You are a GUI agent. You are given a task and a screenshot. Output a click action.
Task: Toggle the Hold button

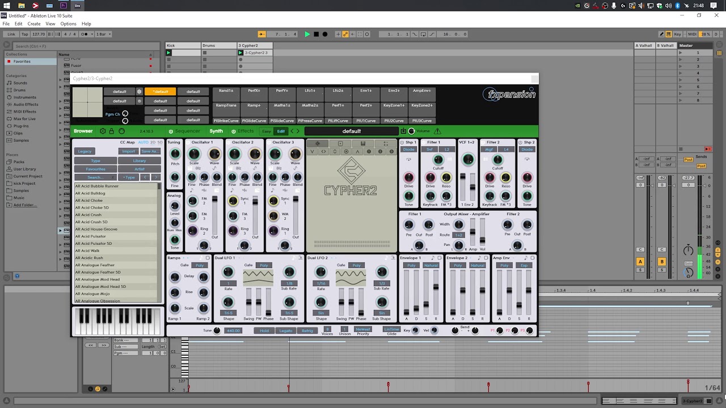[x=264, y=330]
